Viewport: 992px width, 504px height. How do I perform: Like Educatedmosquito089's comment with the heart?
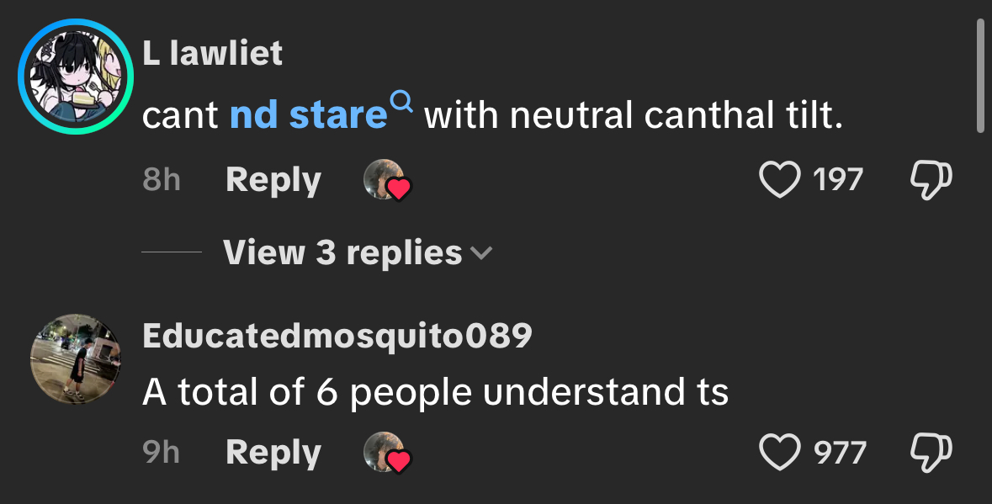point(780,453)
